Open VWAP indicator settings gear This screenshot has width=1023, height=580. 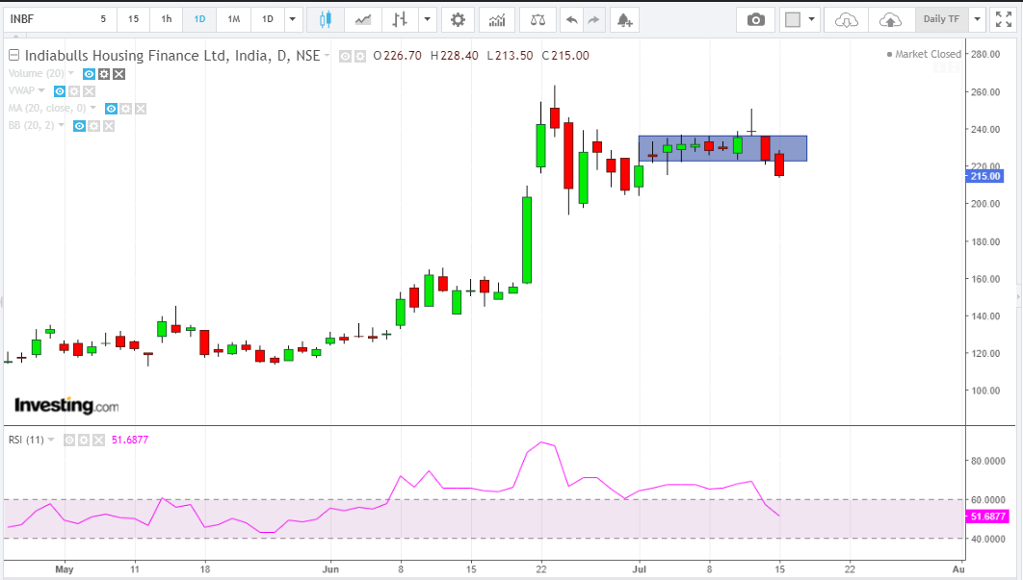coord(74,91)
